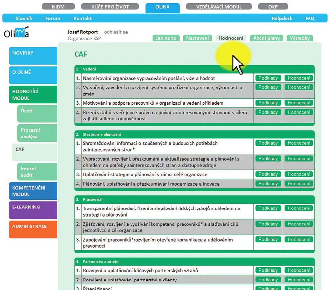
Task: Open Interní audit sidebar subitem
Action: [37, 172]
